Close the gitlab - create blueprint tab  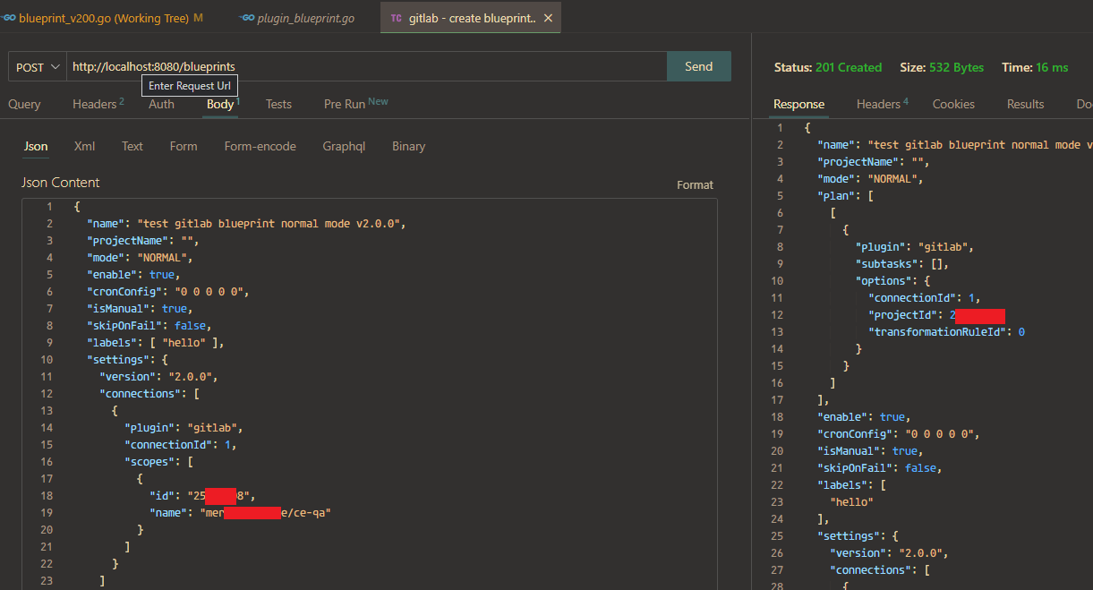click(x=548, y=18)
